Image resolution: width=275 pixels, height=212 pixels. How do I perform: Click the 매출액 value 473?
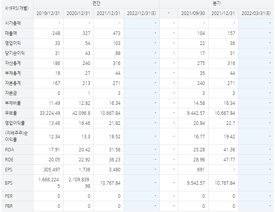click(x=117, y=33)
